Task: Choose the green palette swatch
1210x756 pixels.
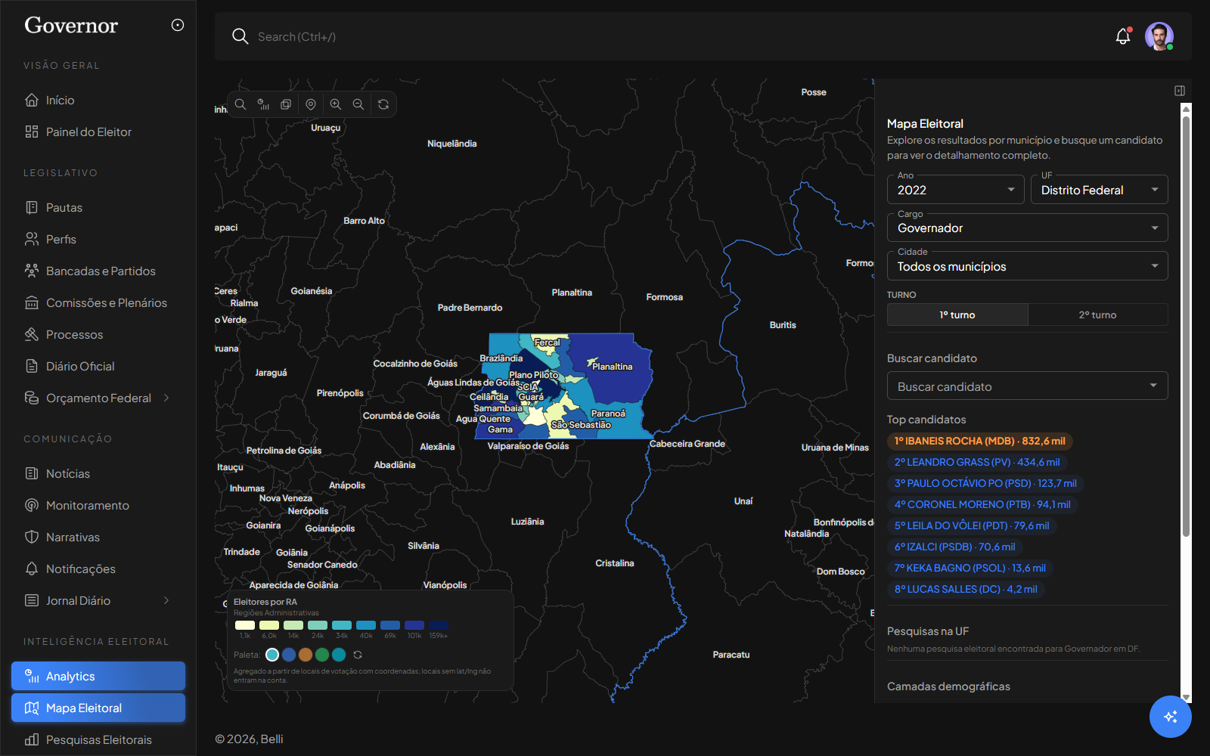Action: (x=322, y=655)
